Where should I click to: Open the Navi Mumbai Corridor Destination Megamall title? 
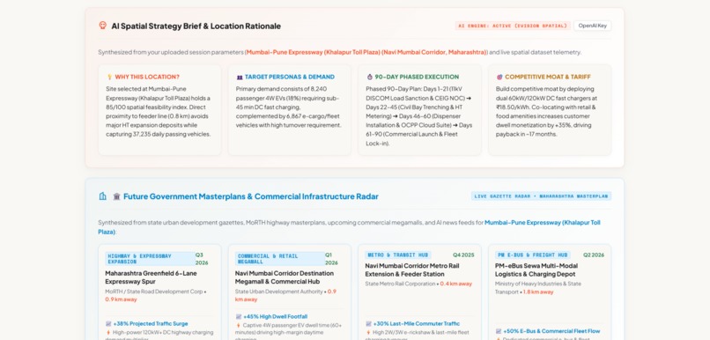click(x=285, y=277)
